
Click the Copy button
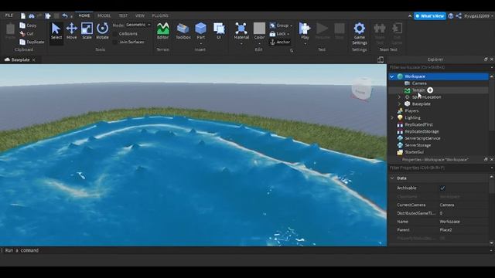click(x=28, y=25)
